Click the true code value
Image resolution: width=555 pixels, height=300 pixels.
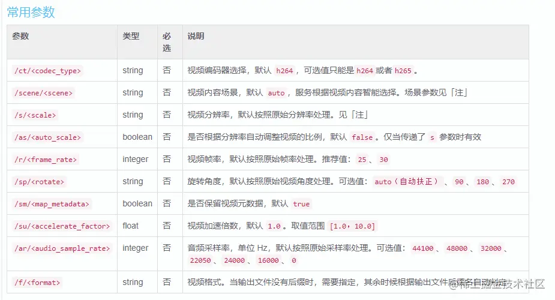[x=301, y=204]
